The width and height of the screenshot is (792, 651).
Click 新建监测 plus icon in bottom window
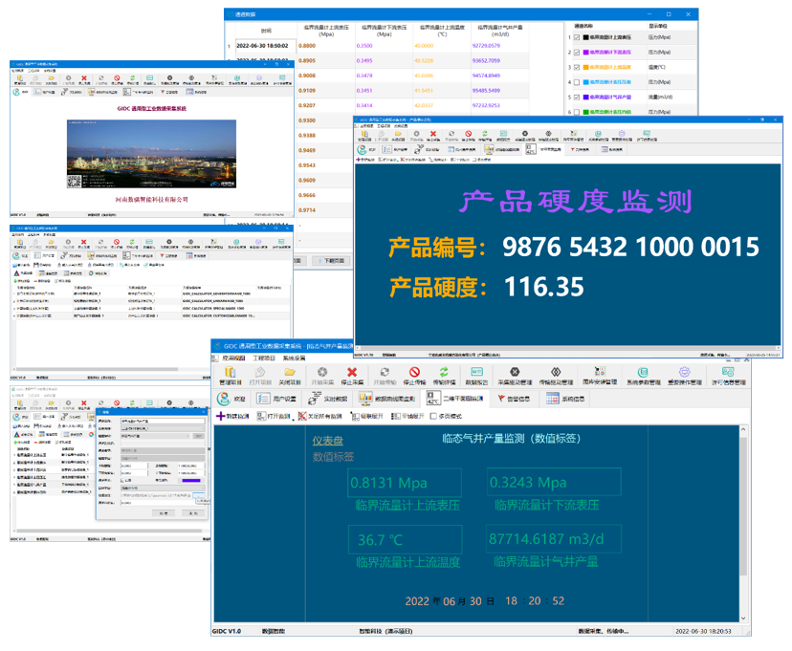click(x=222, y=417)
